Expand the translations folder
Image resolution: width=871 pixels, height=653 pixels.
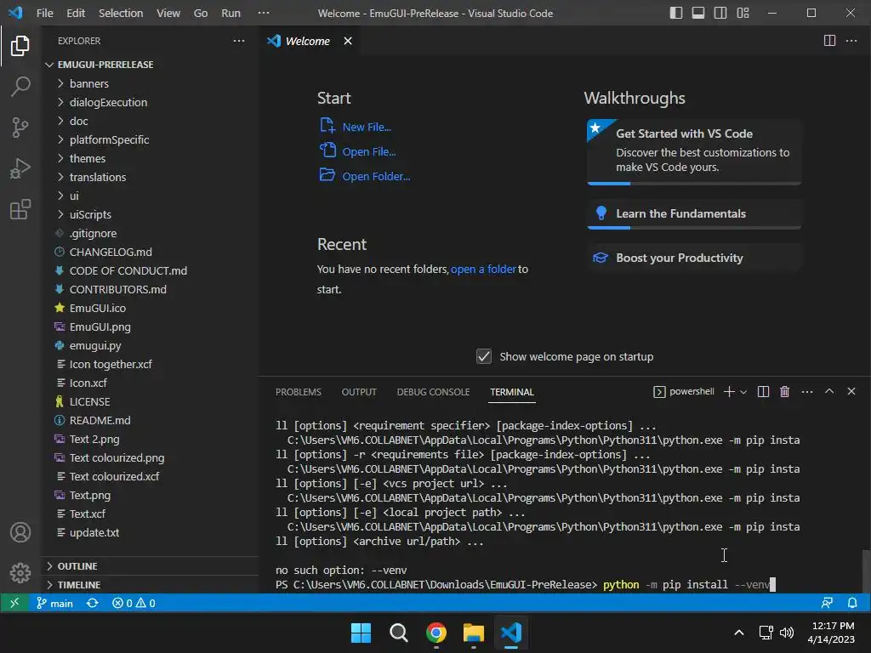coord(150,177)
